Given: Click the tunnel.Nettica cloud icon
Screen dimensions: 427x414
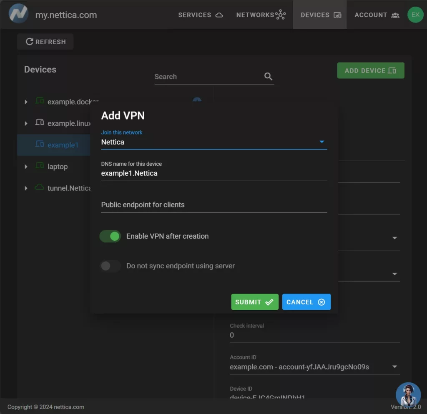Looking at the screenshot, I should pyautogui.click(x=40, y=188).
